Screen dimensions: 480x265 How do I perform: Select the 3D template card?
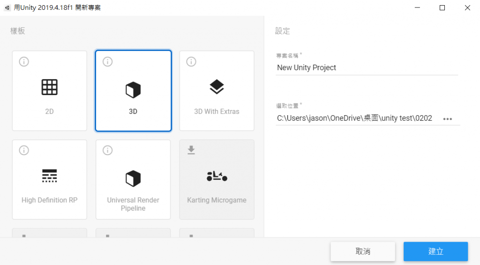133,91
